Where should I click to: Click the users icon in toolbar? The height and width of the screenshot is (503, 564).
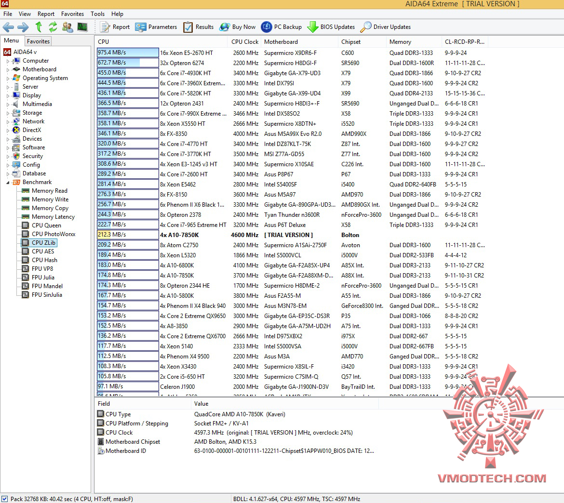(67, 27)
